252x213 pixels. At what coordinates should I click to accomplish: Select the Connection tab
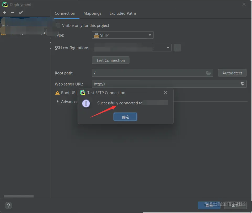click(65, 13)
